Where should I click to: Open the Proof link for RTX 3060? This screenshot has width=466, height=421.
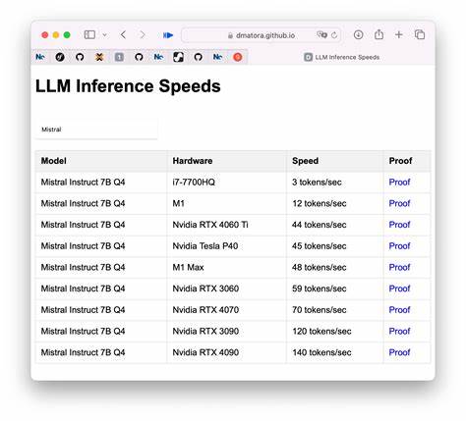tap(399, 289)
